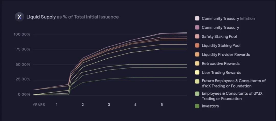
Task: Select the Safety Staking Pool label
Action: click(219, 37)
